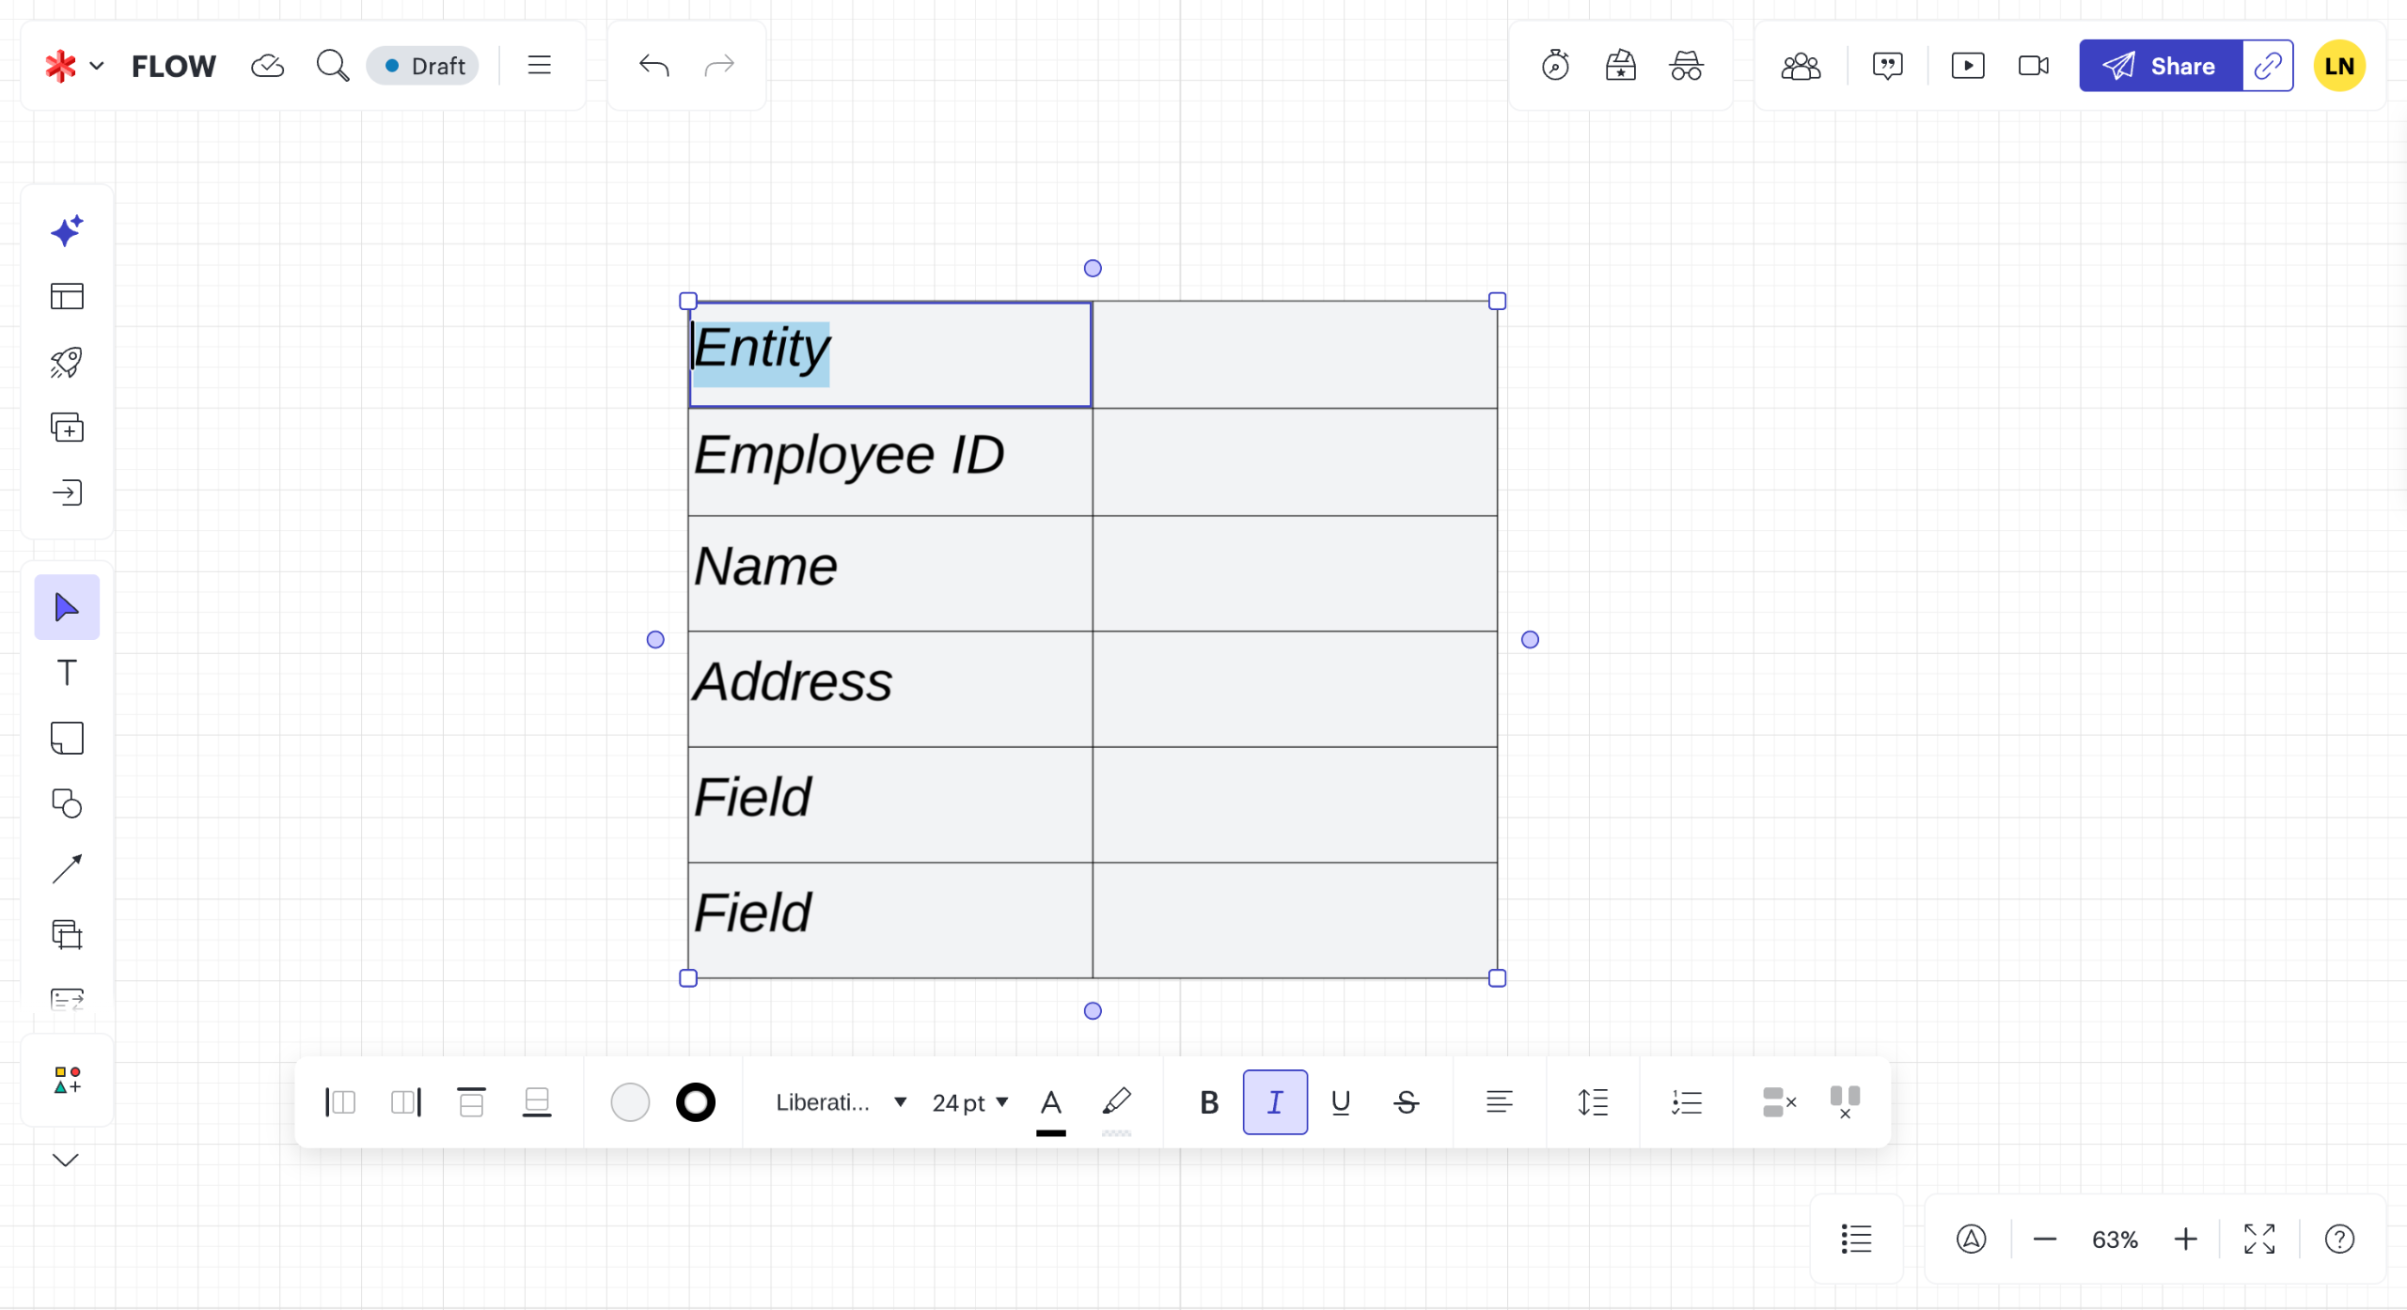Disable italic formatting

point(1275,1102)
